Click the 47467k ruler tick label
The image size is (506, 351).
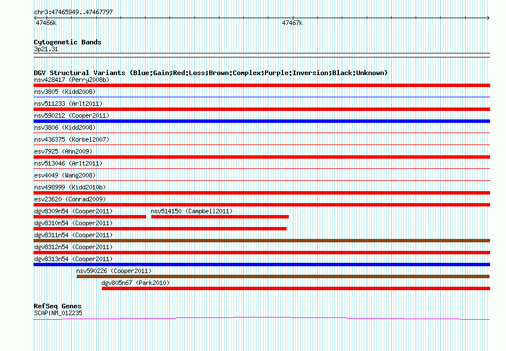coord(292,23)
